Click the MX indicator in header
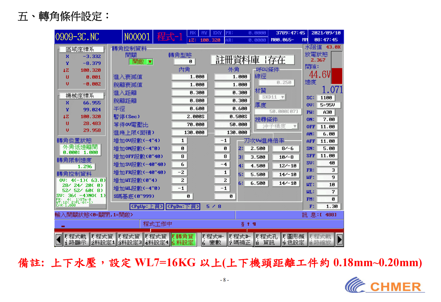Viewport: 441px width, 302px height. 193,33
